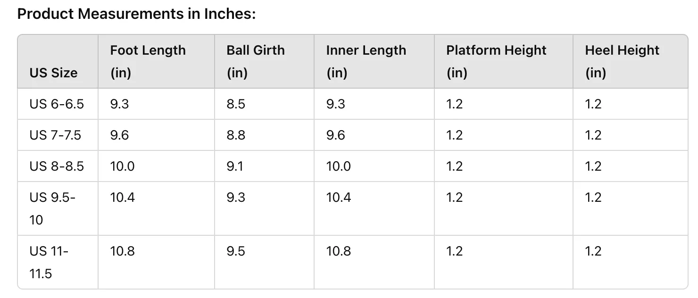Click the US 8-8.5 size cell
The image size is (698, 298).
[57, 166]
